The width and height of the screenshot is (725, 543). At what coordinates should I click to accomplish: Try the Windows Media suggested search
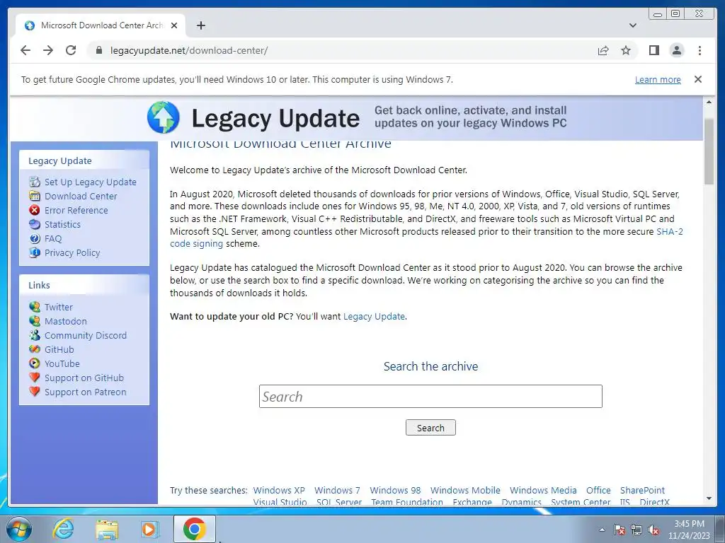pos(543,490)
